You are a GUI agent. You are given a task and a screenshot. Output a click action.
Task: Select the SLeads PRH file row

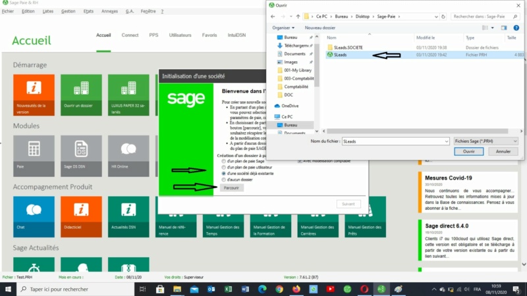click(x=424, y=55)
